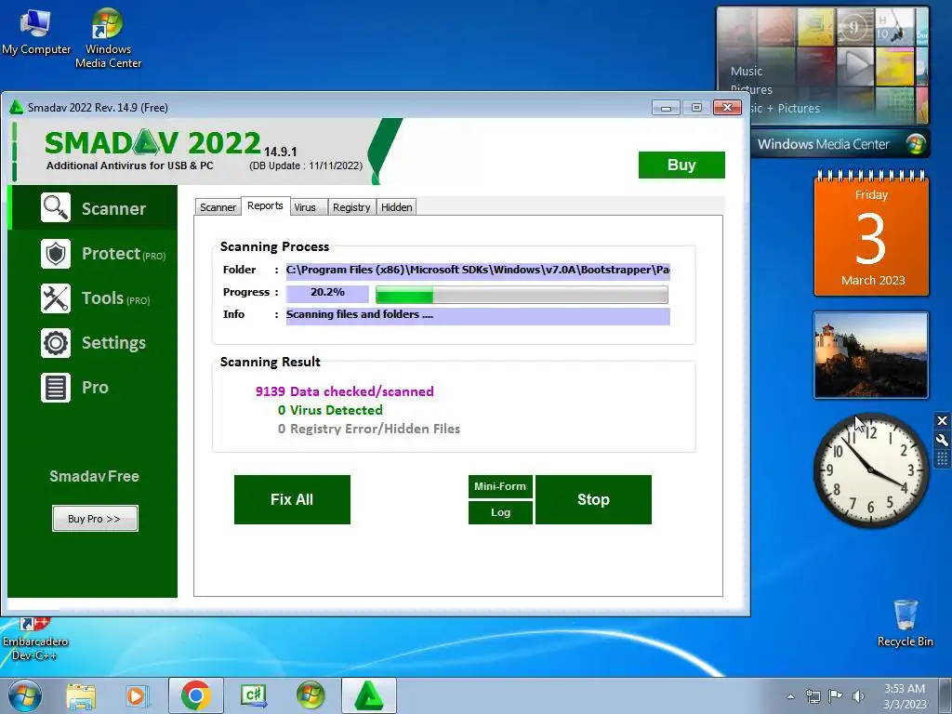
Task: Maximize the Smadav window
Action: point(696,108)
